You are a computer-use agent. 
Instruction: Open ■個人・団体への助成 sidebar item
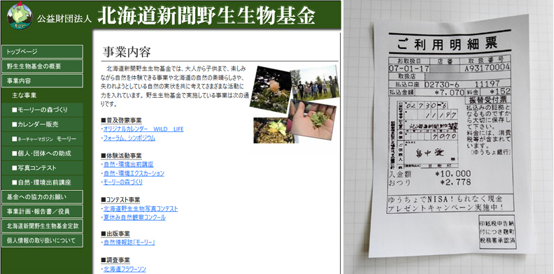point(42,153)
